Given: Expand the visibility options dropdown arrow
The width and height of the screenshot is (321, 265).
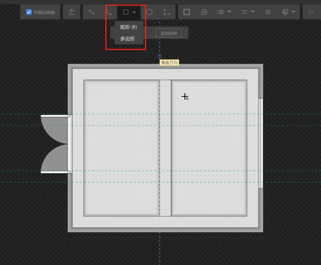Looking at the screenshot, I should click(x=229, y=12).
